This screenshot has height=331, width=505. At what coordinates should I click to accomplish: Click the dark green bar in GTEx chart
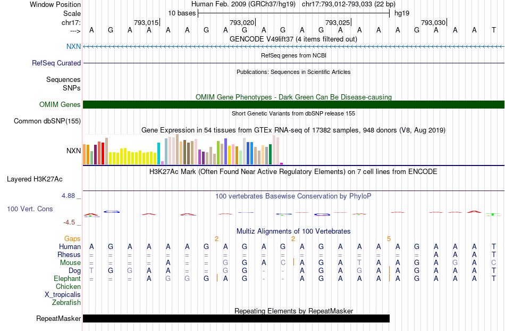(x=271, y=154)
